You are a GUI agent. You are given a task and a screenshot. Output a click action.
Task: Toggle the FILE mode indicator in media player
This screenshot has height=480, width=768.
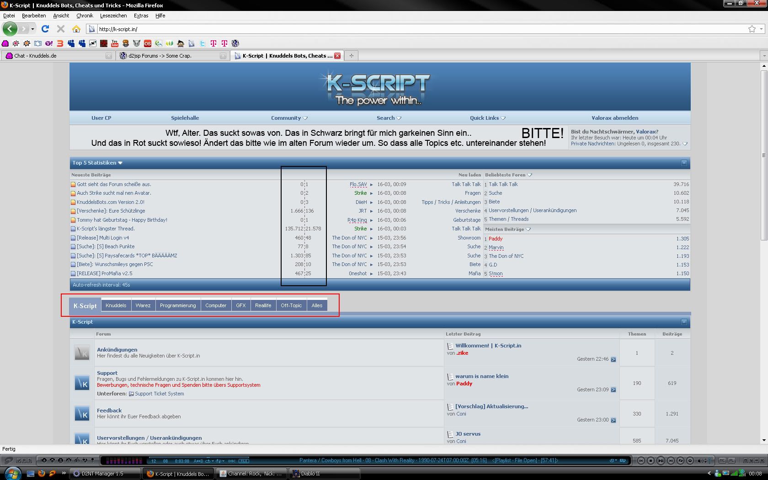pyautogui.click(x=244, y=461)
